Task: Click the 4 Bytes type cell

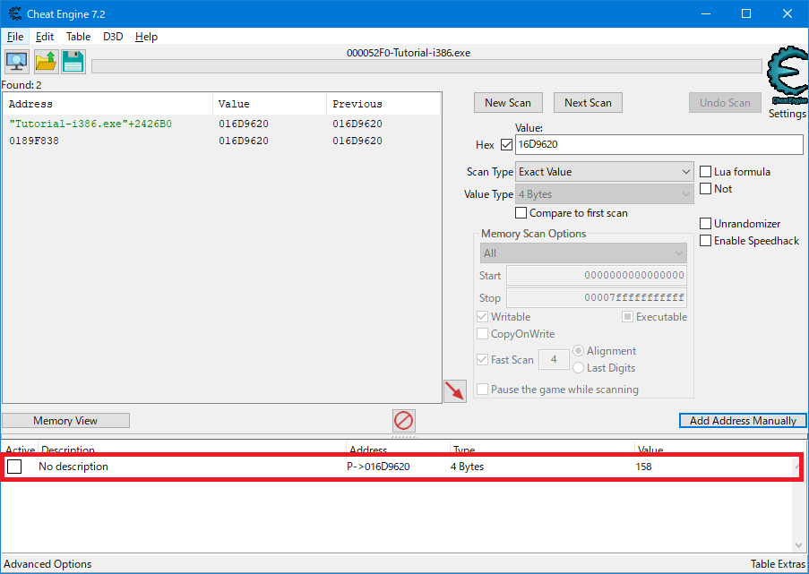Action: pyautogui.click(x=467, y=467)
